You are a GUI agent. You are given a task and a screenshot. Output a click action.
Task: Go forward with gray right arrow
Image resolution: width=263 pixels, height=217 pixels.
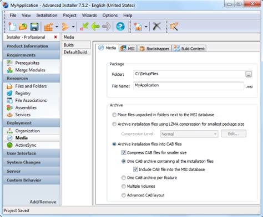click(x=107, y=27)
